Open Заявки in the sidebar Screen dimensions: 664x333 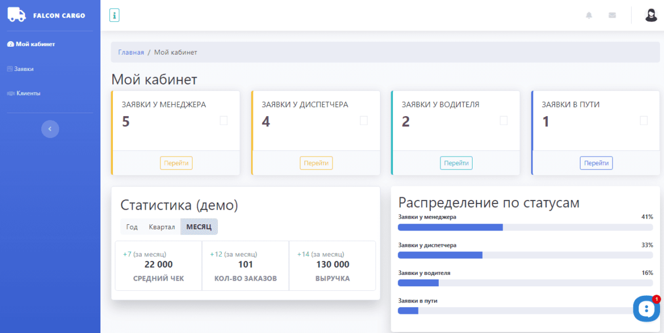point(21,69)
